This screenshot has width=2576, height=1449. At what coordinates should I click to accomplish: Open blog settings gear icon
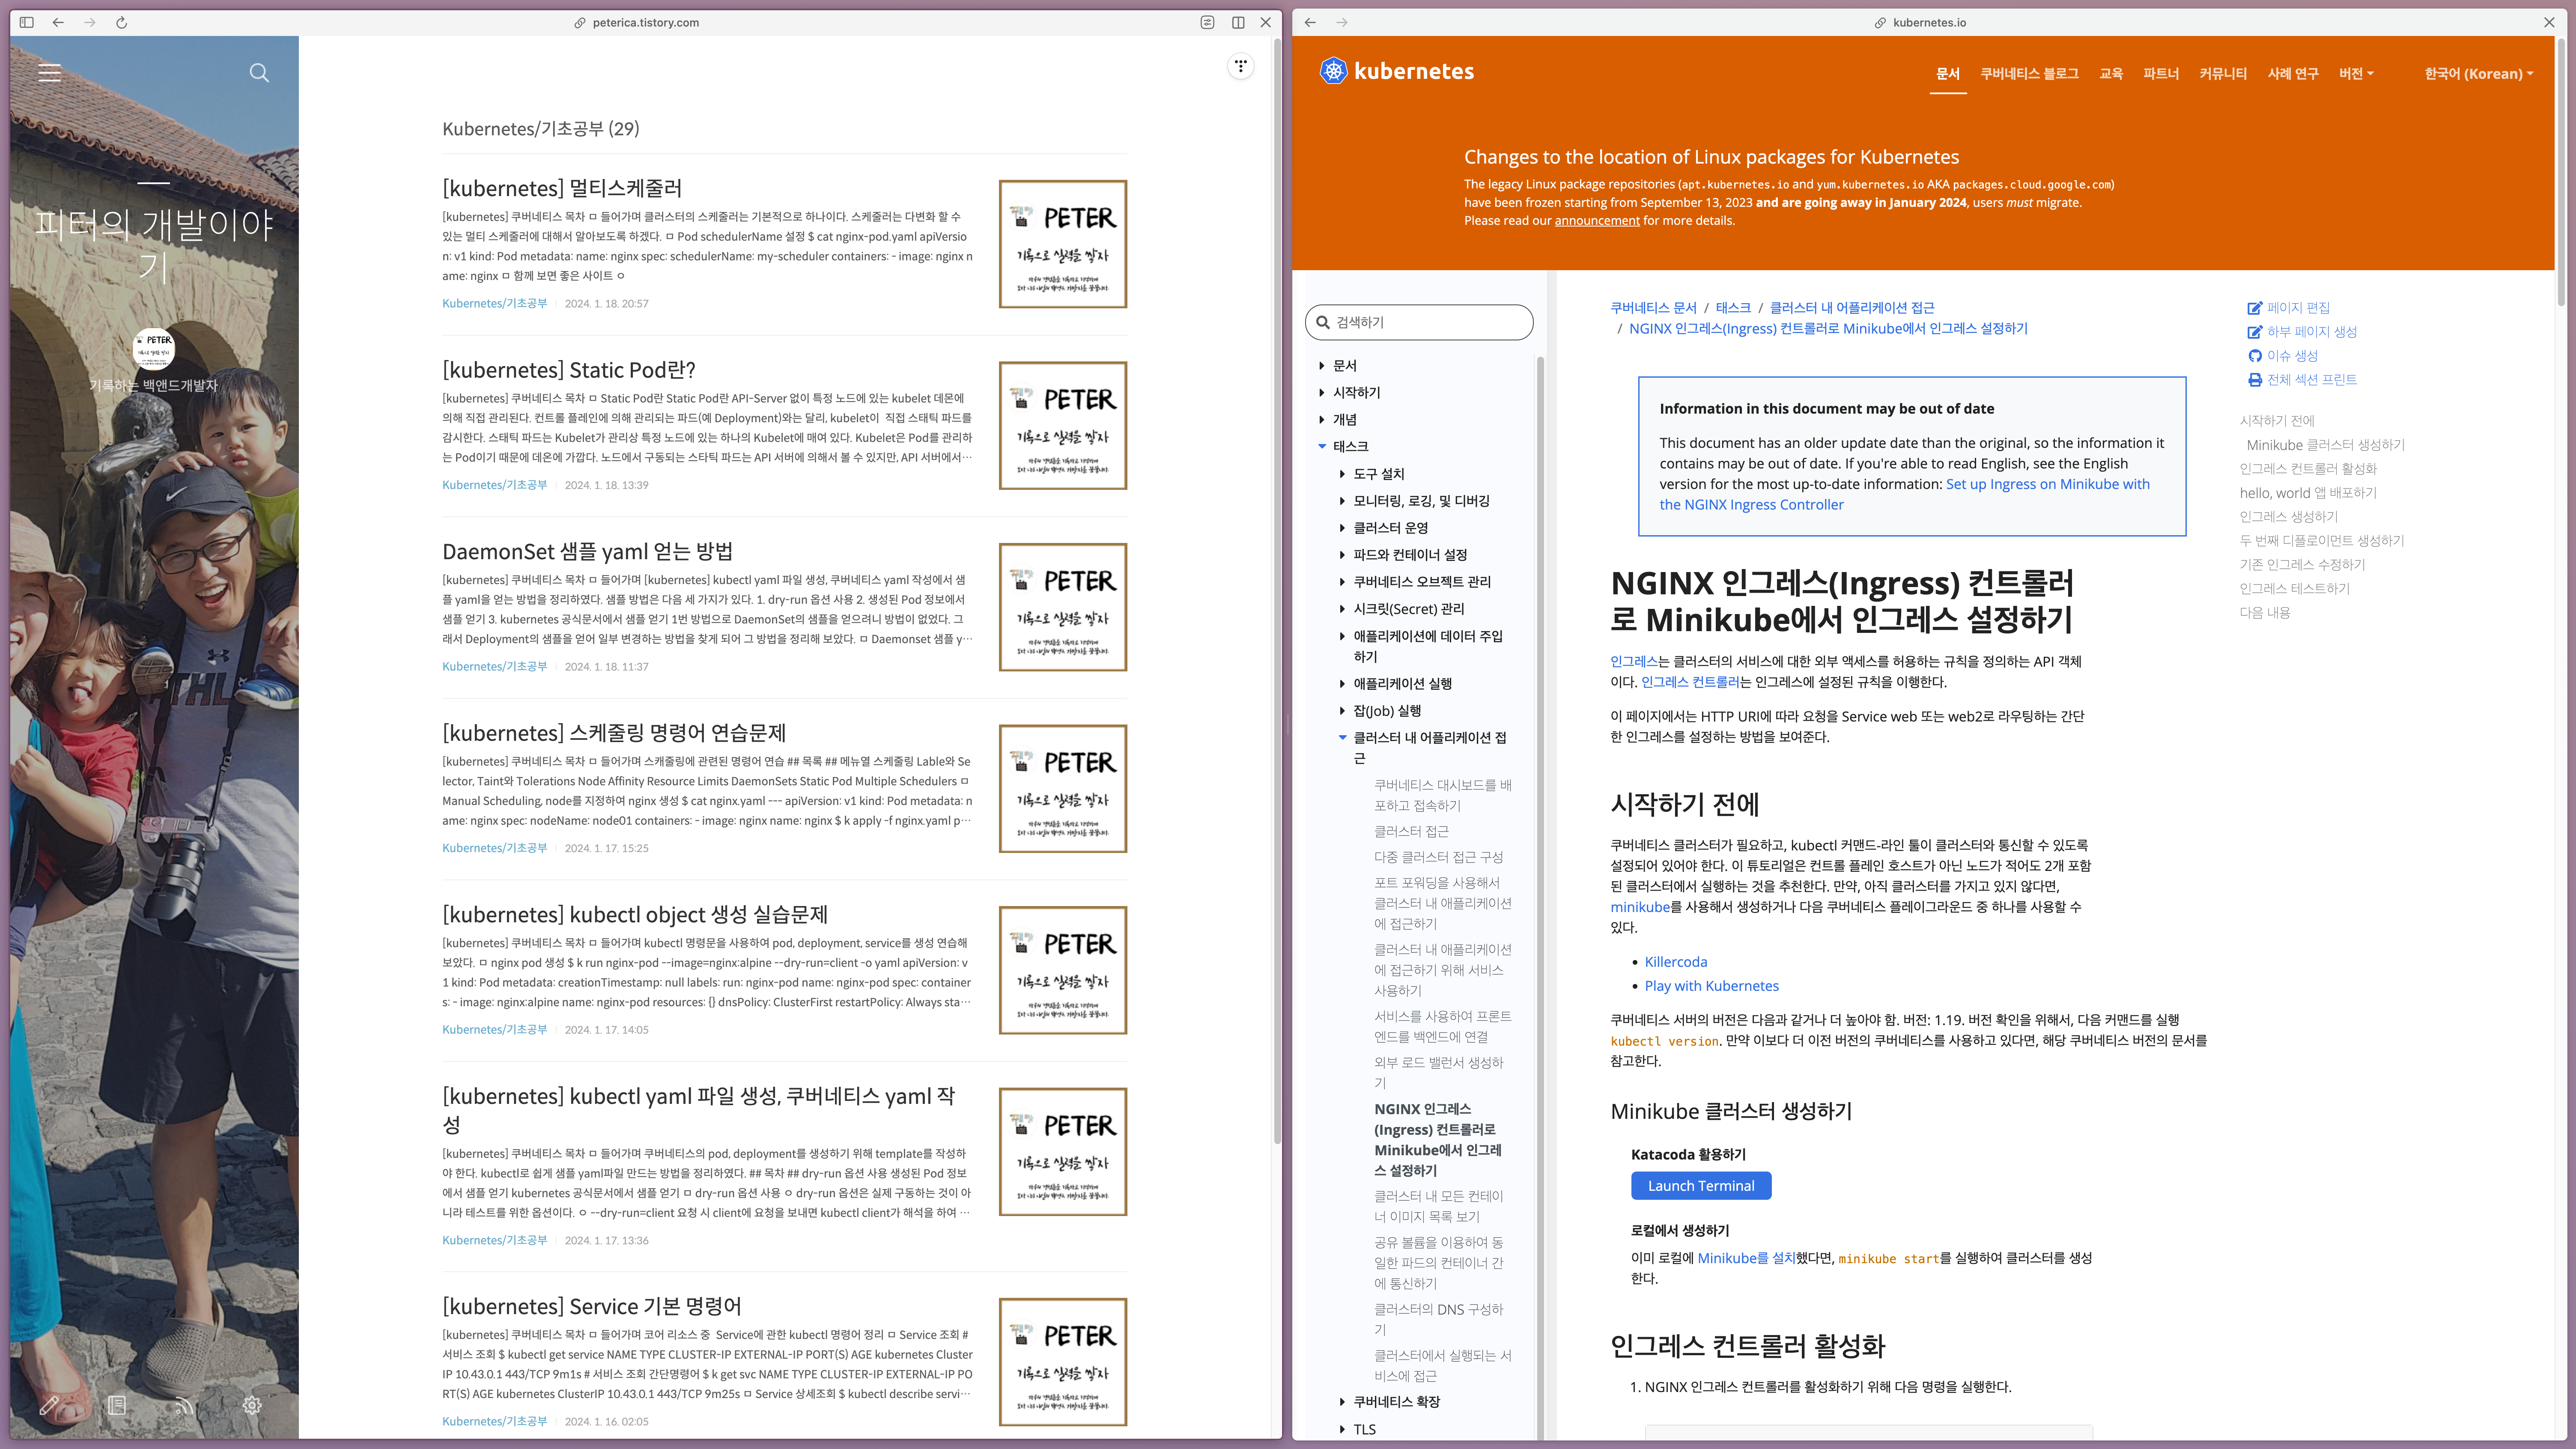coord(252,1405)
